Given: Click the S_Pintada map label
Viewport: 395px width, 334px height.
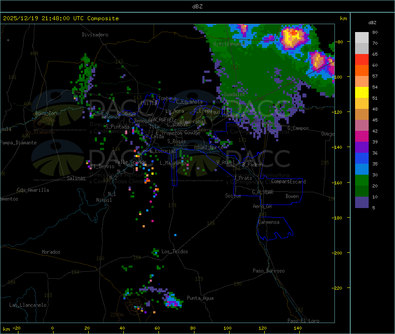Looking at the screenshot, I should pos(117,127).
